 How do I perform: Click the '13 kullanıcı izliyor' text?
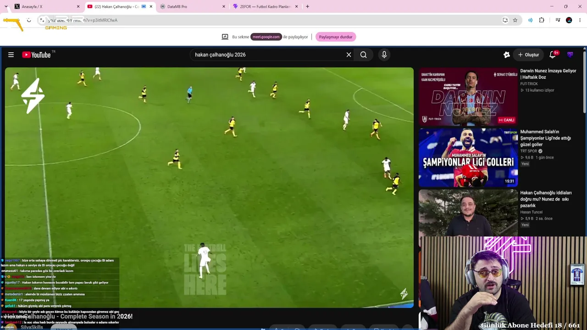(539, 90)
